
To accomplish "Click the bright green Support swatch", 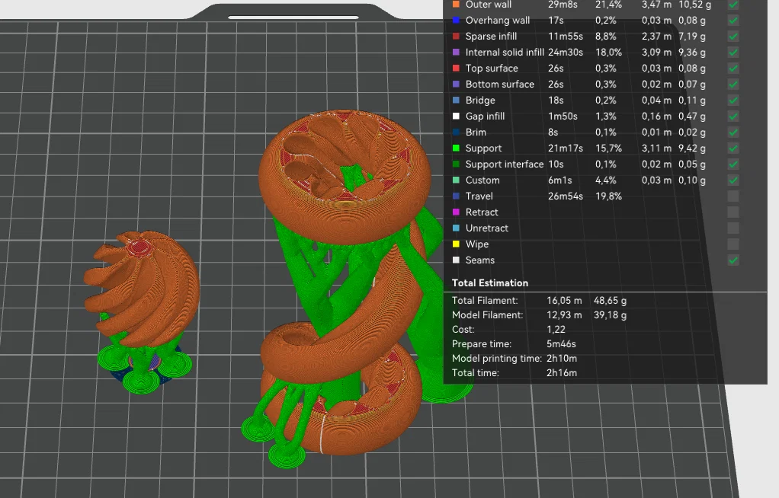I will click(x=456, y=148).
